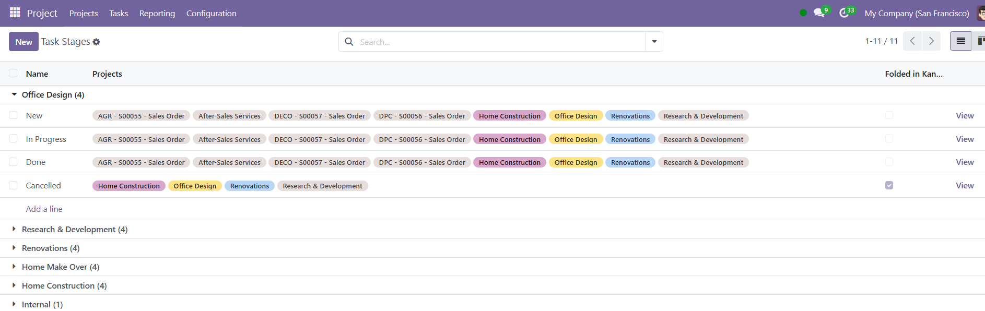Click the Project app title

[x=42, y=13]
